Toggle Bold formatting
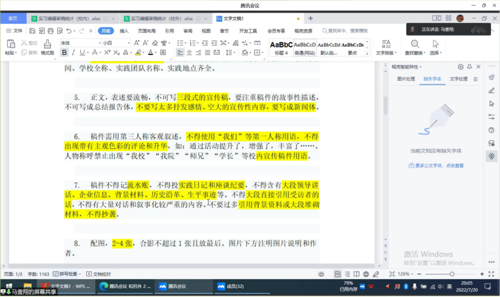 click(64, 53)
